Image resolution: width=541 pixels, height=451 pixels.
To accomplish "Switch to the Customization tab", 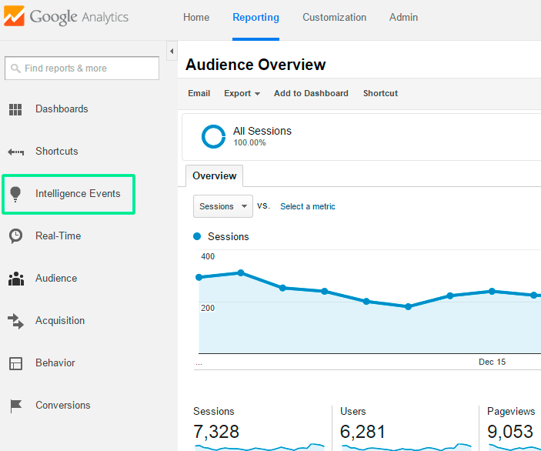I will coord(334,17).
